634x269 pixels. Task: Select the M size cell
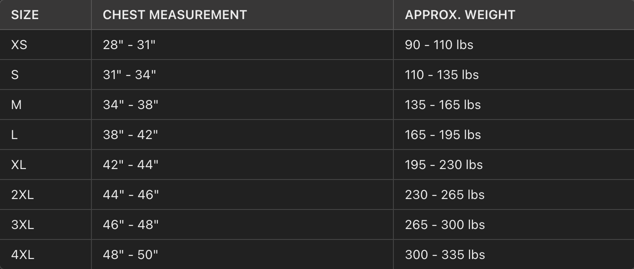16,105
